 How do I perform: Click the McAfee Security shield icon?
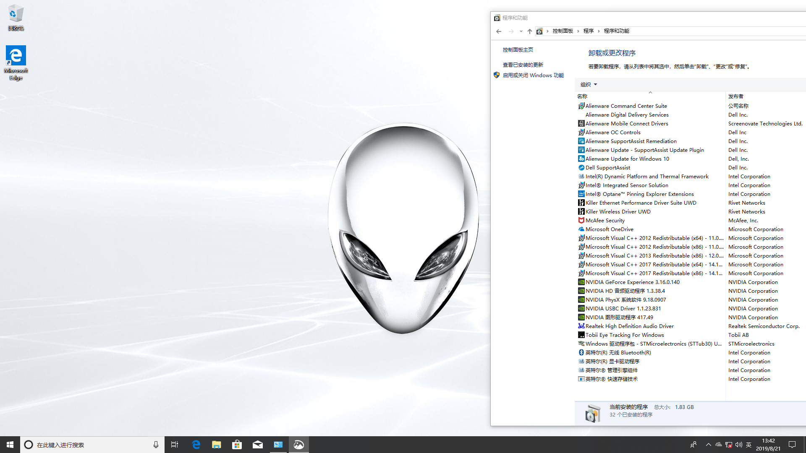[581, 220]
